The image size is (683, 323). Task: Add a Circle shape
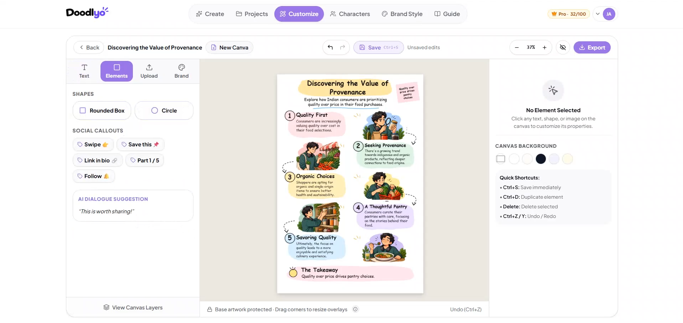[164, 110]
